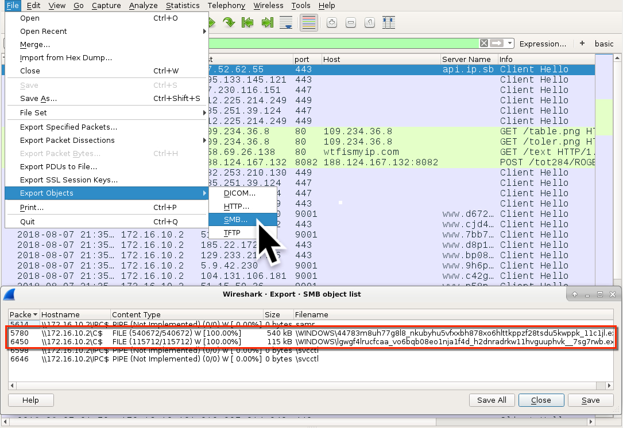
Task: Select SMB object row for packet 6646
Action: (311, 359)
